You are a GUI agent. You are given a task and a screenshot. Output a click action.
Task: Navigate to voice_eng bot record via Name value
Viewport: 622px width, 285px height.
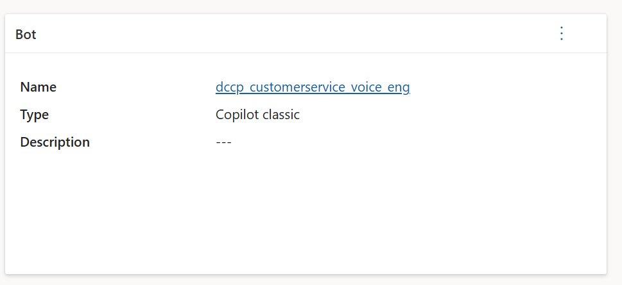point(313,87)
